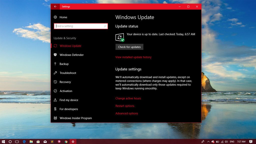This screenshot has height=144, width=256.
Task: Click the 7:27 AM taskbar clock
Action: (x=241, y=141)
